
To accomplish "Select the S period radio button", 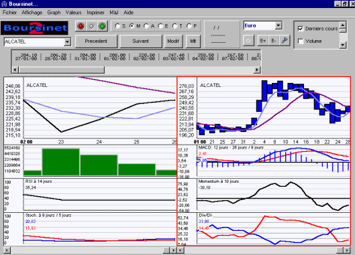I will (117, 26).
